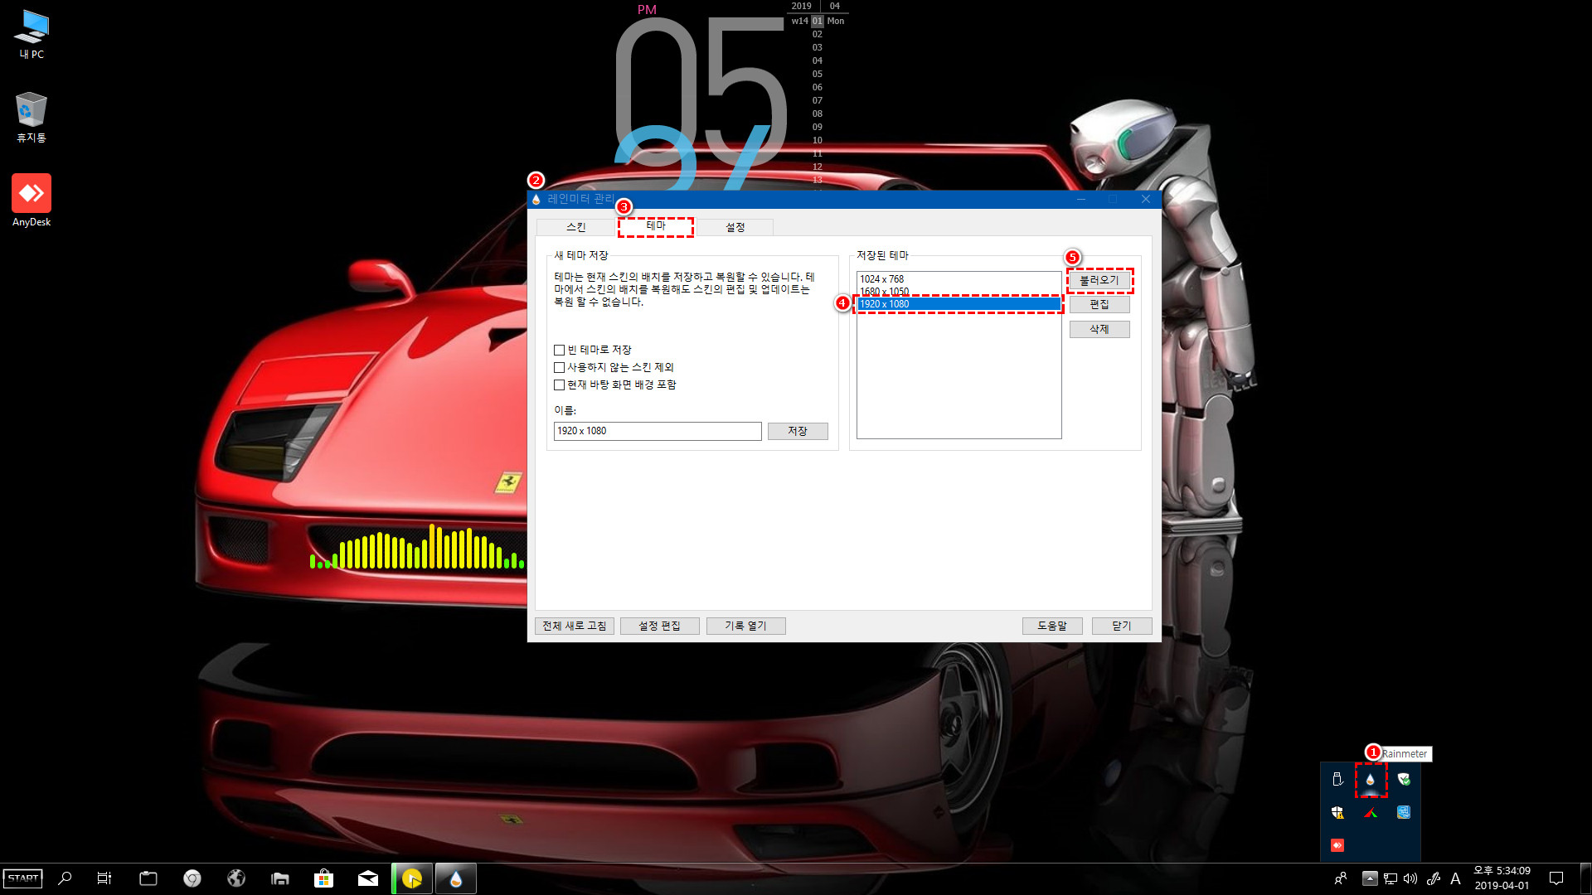The height and width of the screenshot is (895, 1592).
Task: Launch Chrome from taskbar
Action: [x=192, y=878]
